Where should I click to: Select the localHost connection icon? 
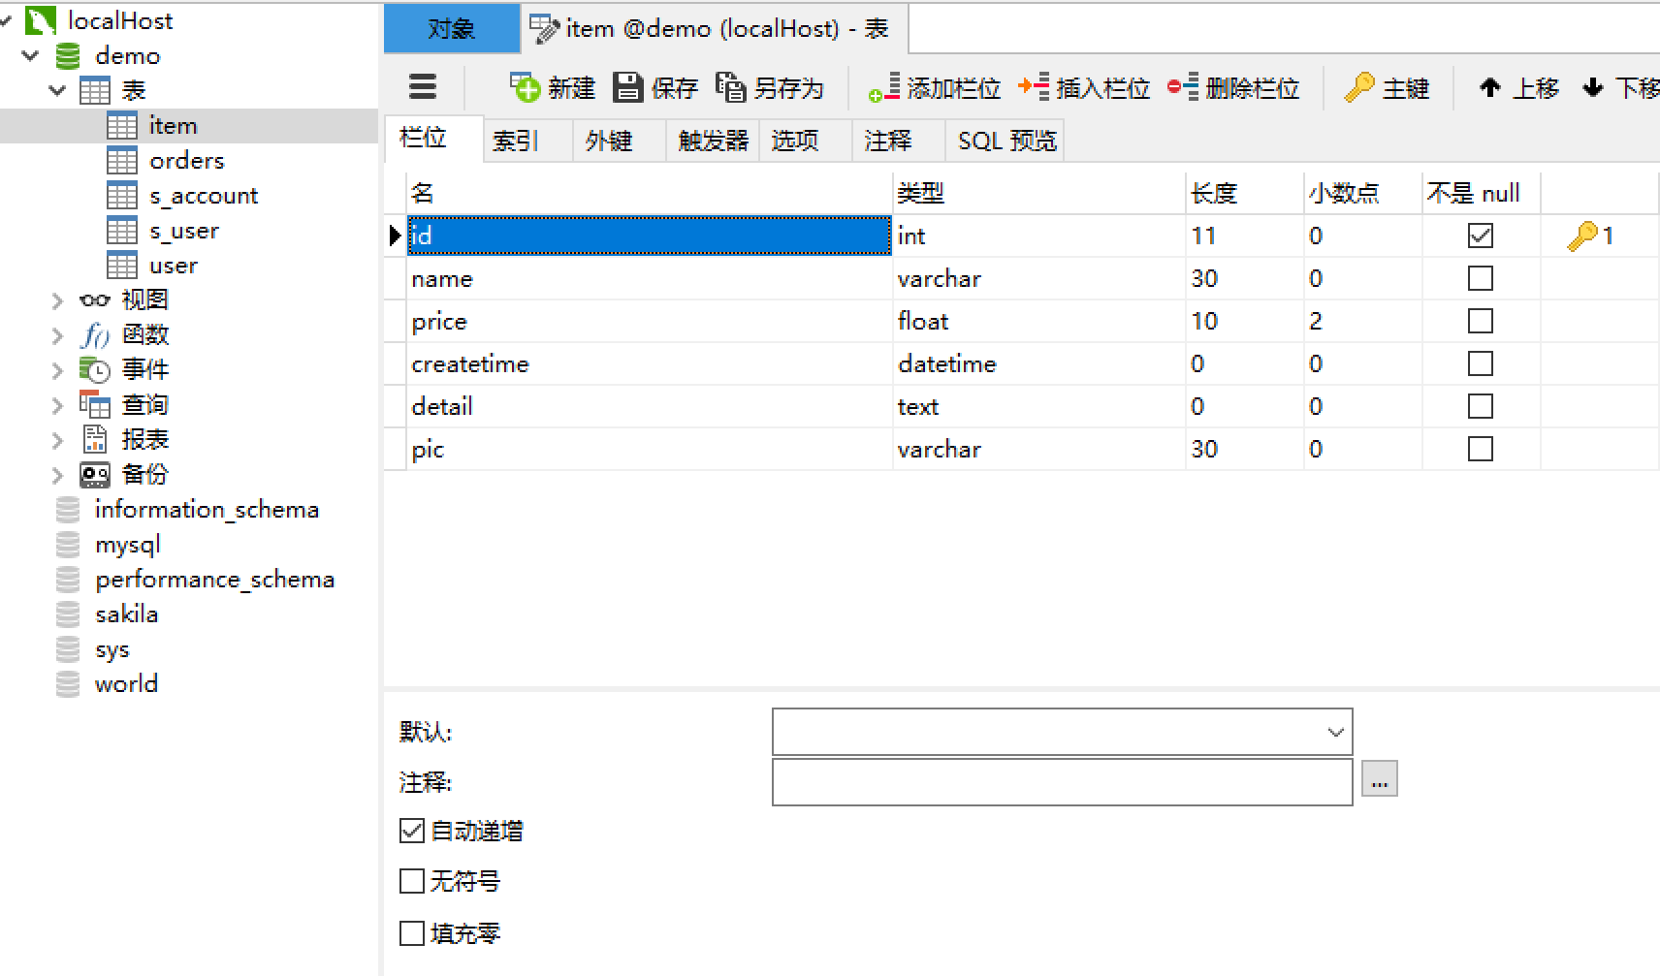tap(41, 20)
